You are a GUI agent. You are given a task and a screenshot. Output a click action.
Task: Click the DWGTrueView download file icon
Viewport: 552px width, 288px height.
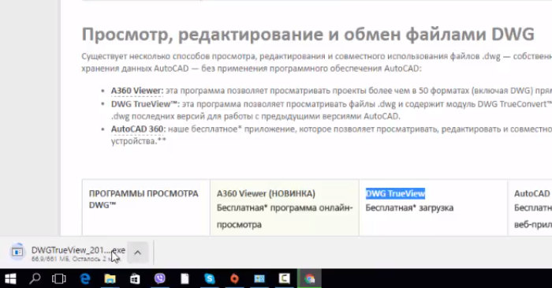click(x=17, y=252)
